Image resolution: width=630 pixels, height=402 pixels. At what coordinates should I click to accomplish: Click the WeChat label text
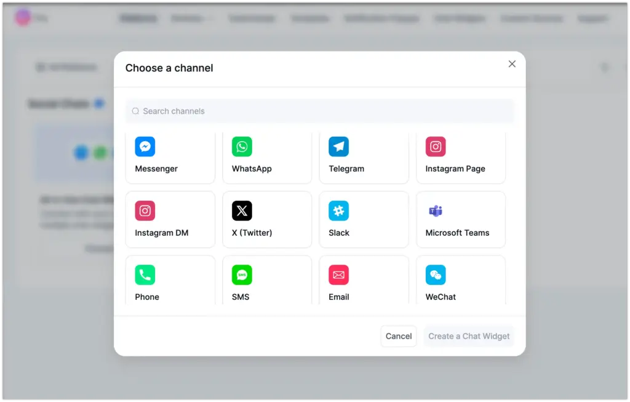click(x=441, y=297)
